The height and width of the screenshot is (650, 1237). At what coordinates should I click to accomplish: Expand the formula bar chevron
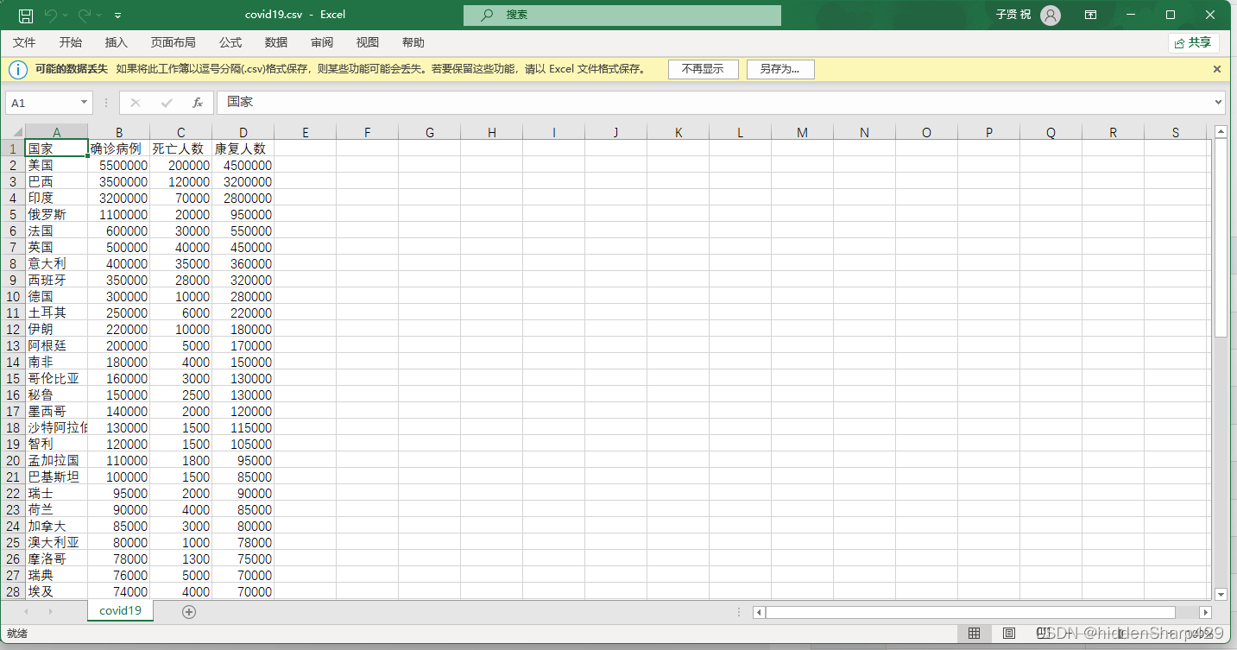1218,102
